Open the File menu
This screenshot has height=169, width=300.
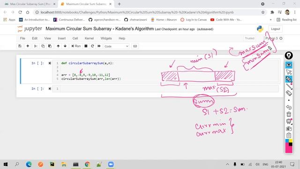point(22,38)
